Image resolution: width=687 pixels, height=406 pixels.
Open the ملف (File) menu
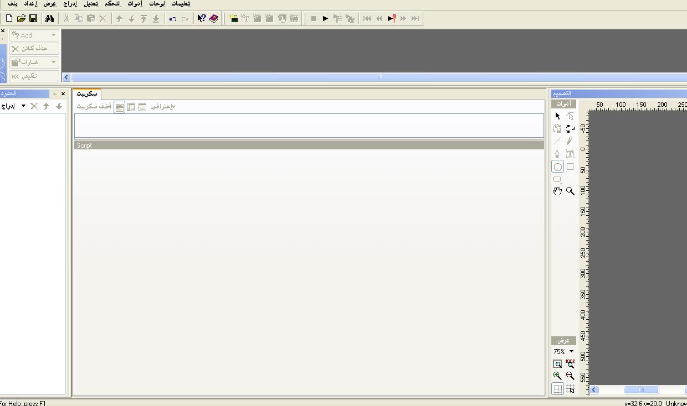pyautogui.click(x=12, y=4)
